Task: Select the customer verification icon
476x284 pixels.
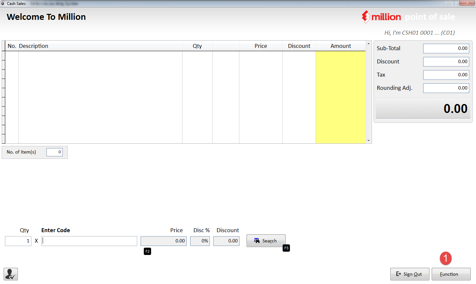Action: click(10, 274)
